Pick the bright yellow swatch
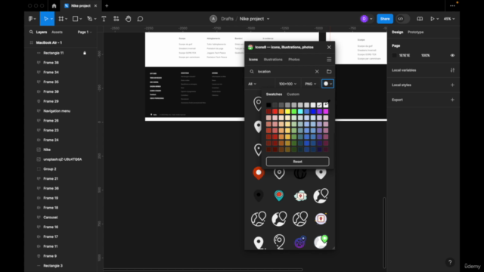Screen dimensions: 484x272 pyautogui.click(x=287, y=111)
